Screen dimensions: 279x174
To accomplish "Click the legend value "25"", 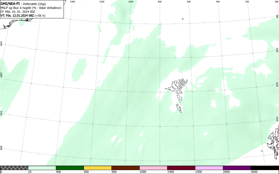I will coord(30,172).
